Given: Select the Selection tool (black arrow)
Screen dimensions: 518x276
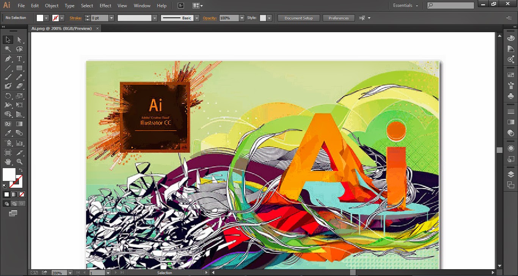Looking at the screenshot, I should click(x=8, y=40).
